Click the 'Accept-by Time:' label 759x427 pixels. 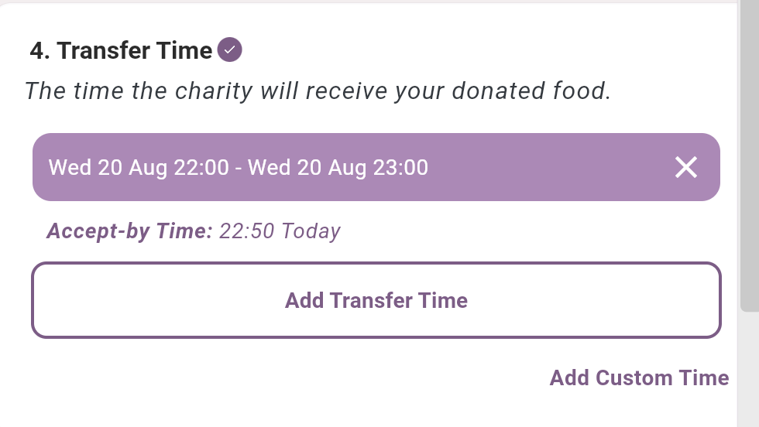tap(129, 231)
